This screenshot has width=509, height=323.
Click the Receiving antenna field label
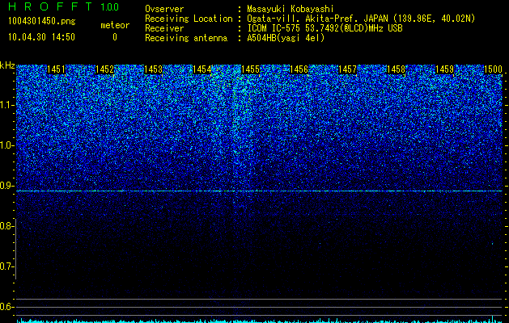[x=186, y=38]
